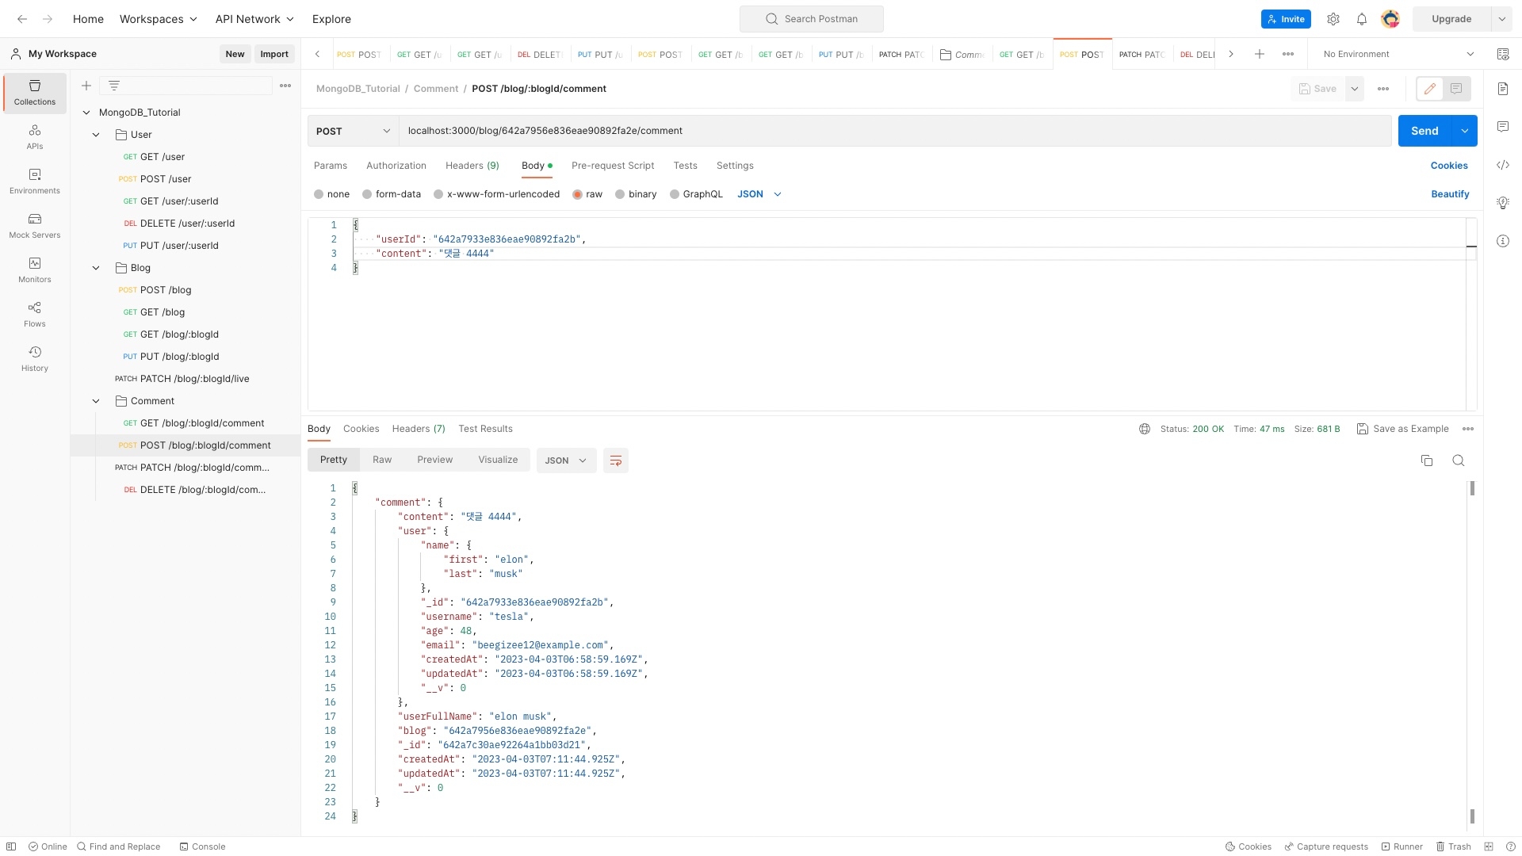The width and height of the screenshot is (1522, 856).
Task: Open the API Network menu
Action: 254,19
